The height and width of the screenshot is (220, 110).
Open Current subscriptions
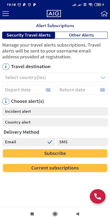(x=55, y=168)
